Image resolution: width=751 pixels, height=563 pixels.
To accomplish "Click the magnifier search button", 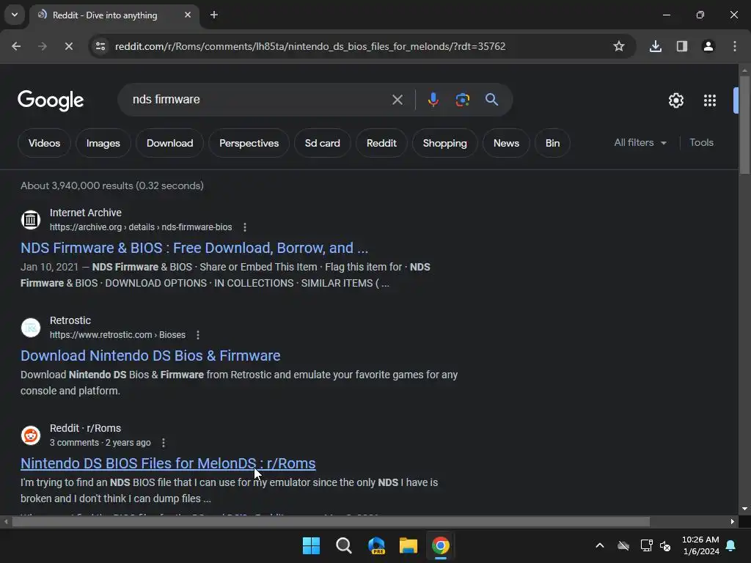I will tap(491, 100).
